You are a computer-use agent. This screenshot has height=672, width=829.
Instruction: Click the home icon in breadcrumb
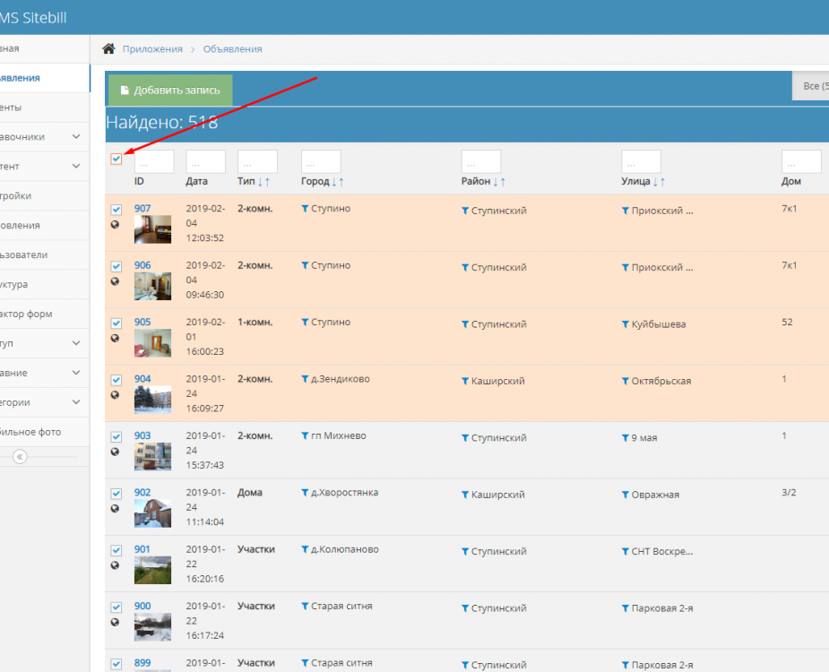pyautogui.click(x=108, y=48)
